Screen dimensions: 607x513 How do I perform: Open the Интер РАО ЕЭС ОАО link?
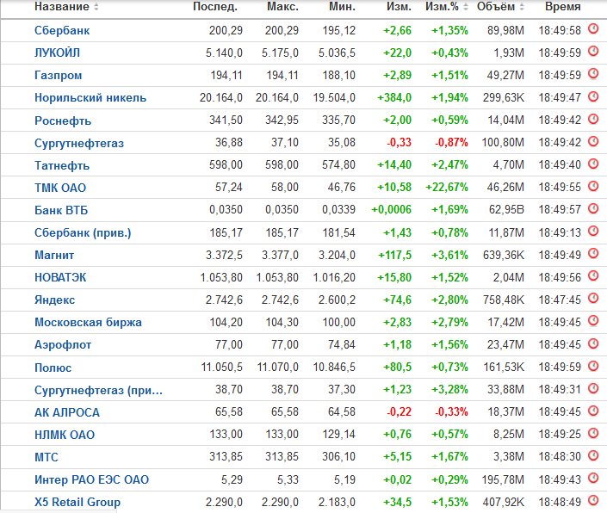(92, 479)
